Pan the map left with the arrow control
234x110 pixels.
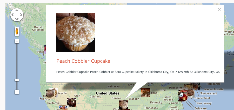pos(13,15)
